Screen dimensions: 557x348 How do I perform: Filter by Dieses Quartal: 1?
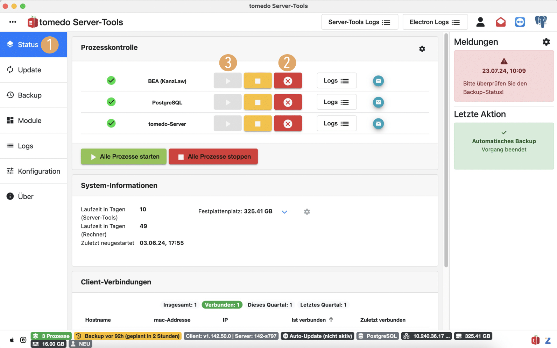[270, 305]
